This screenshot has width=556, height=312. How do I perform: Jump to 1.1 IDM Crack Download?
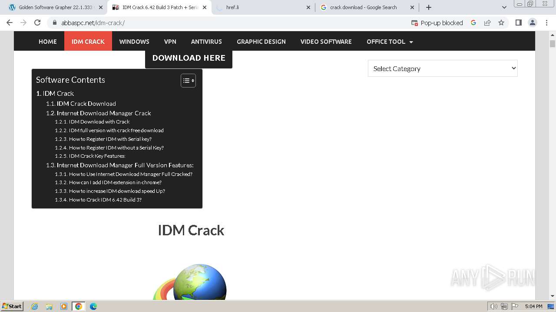(x=81, y=104)
